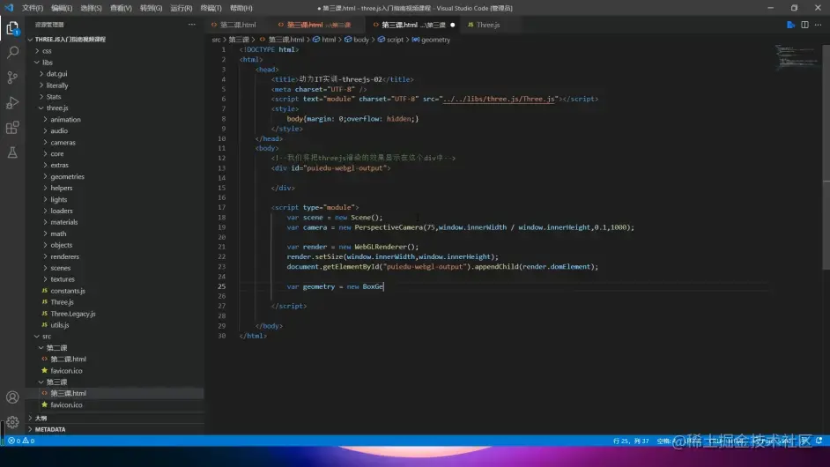This screenshot has height=467, width=830.
Task: Click 'body' in the breadcrumb path
Action: point(361,40)
